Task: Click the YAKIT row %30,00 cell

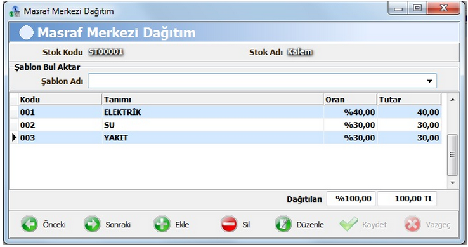Action: point(351,138)
